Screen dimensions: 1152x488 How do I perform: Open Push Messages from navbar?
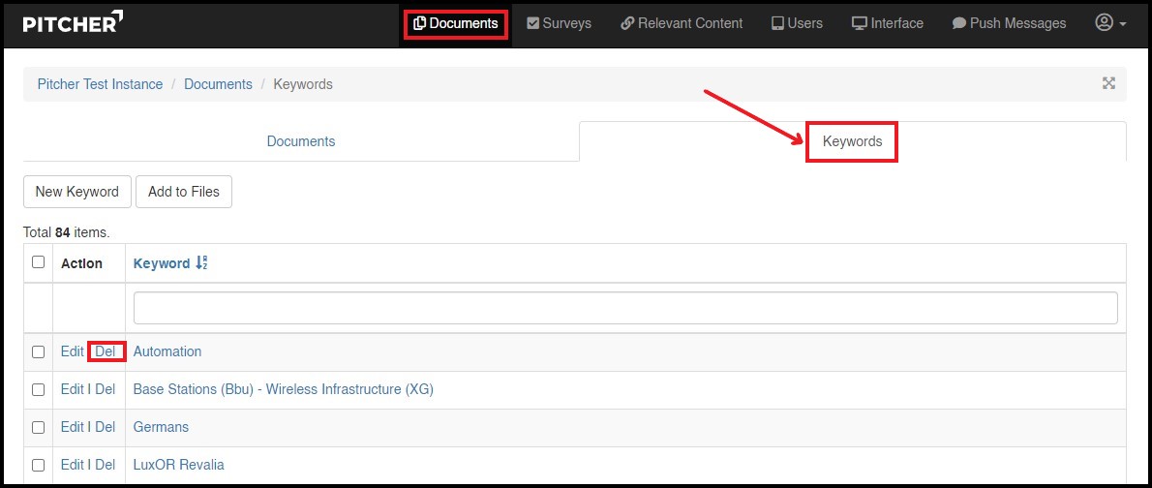pyautogui.click(x=1009, y=23)
